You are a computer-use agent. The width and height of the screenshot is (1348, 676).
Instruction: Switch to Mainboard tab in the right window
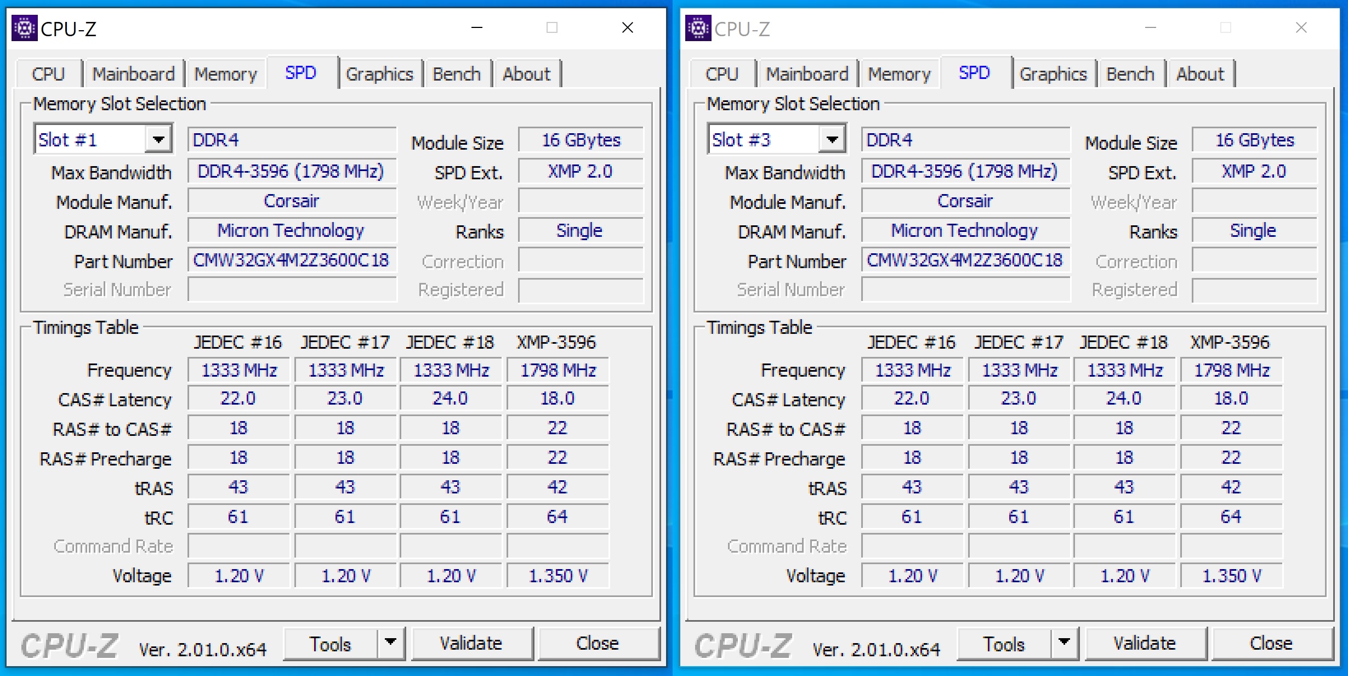pos(807,74)
